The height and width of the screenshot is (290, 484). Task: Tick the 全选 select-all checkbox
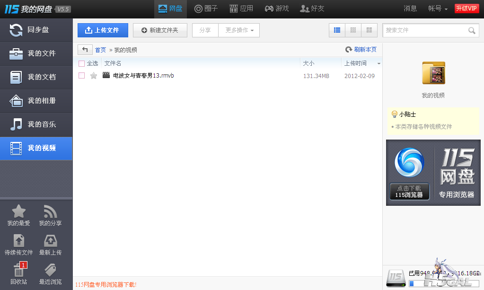(81, 63)
